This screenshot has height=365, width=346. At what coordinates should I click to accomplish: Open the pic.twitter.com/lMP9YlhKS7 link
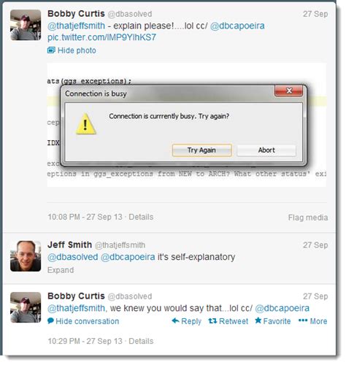point(101,37)
